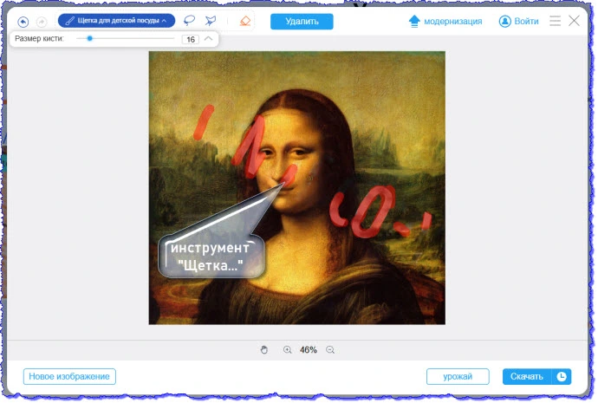Click the Новое изображение button

(69, 376)
